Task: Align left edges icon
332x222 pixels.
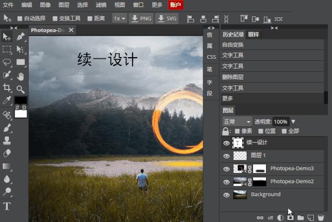Action: coord(191,19)
